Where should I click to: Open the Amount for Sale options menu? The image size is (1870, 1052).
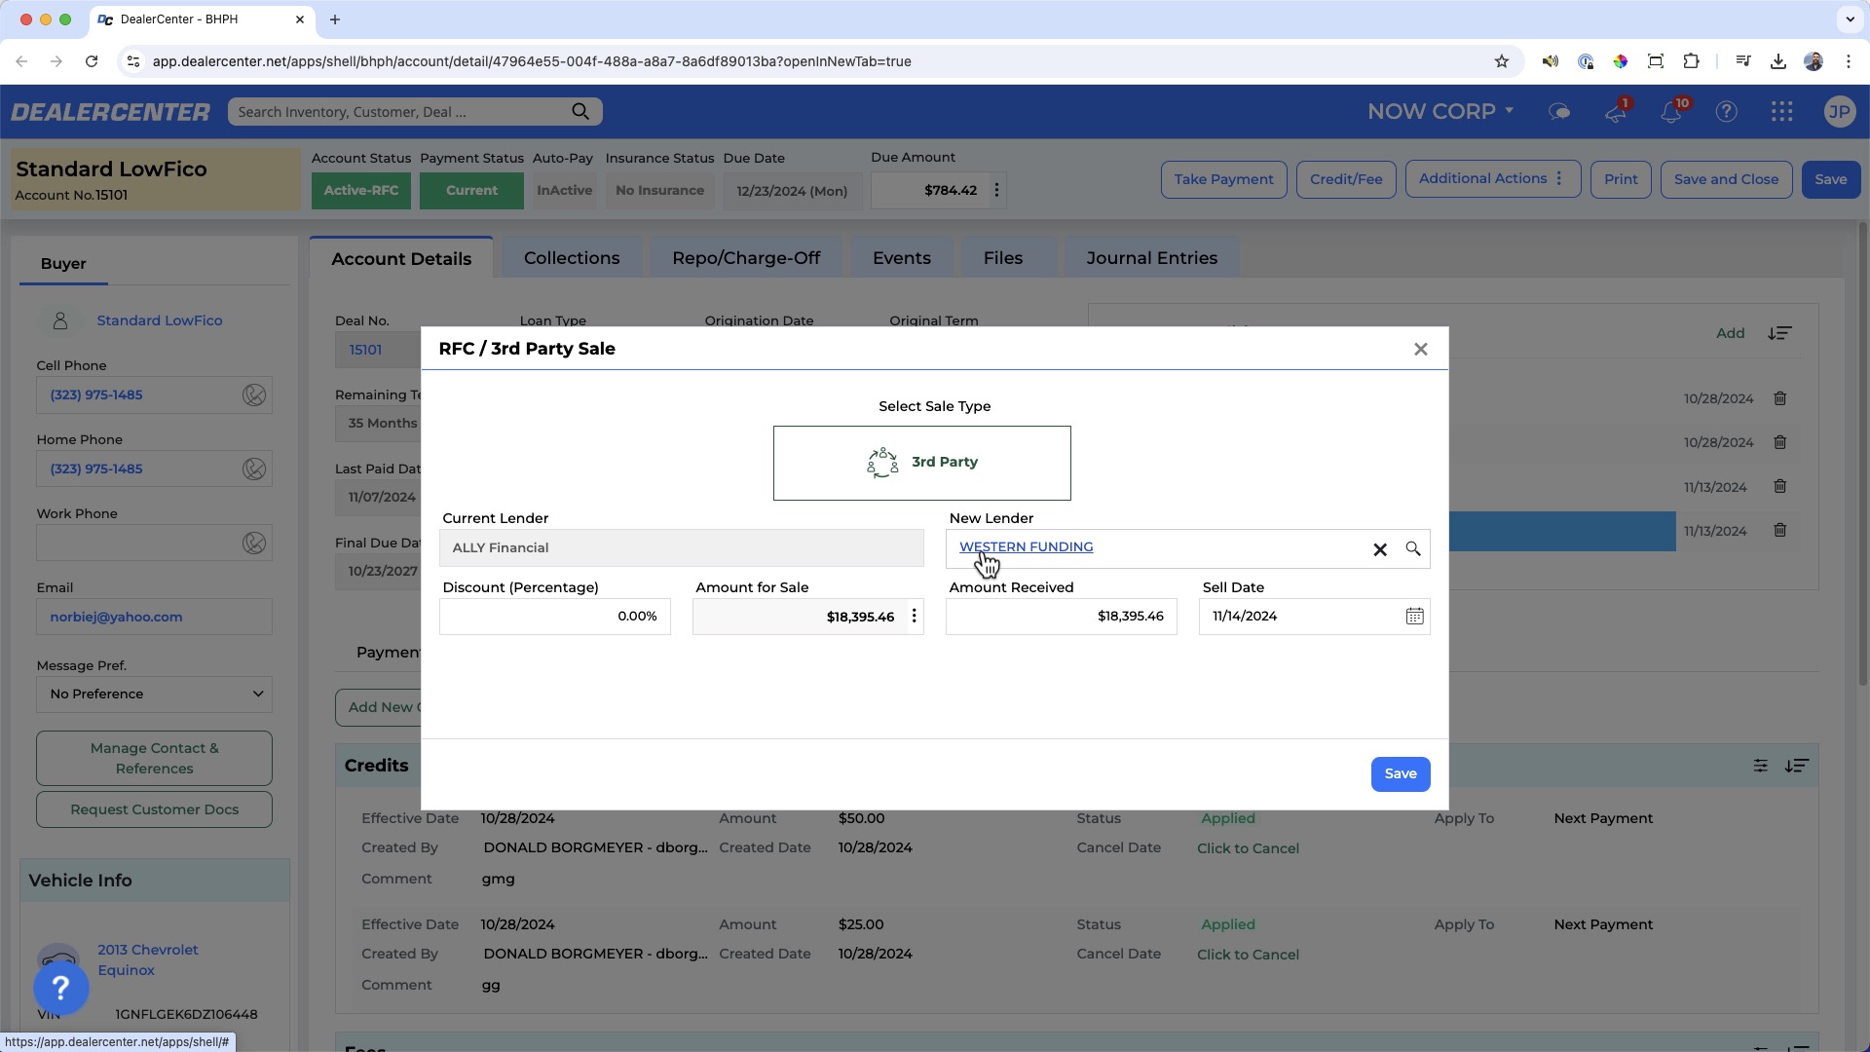tap(914, 617)
